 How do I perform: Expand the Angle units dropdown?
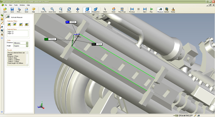27,46
